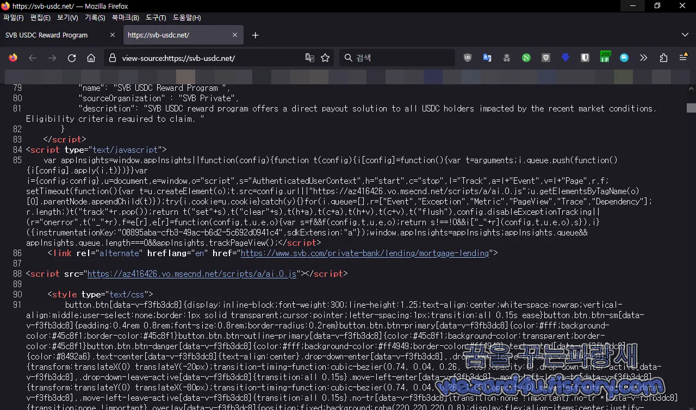Open the list all tabs dropdown
The height and width of the screenshot is (410, 696).
pyautogui.click(x=685, y=35)
